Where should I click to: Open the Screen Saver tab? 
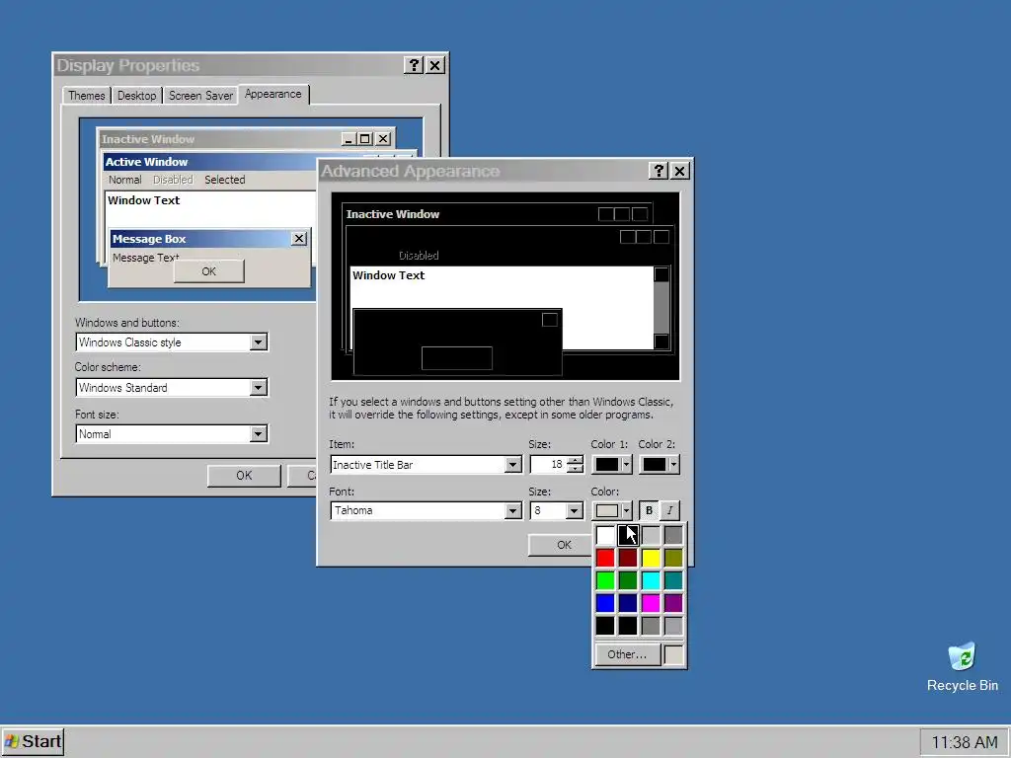[x=200, y=96]
